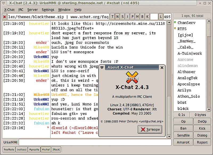Click the Raport button
This screenshot has width=213, height=155.
202,142
